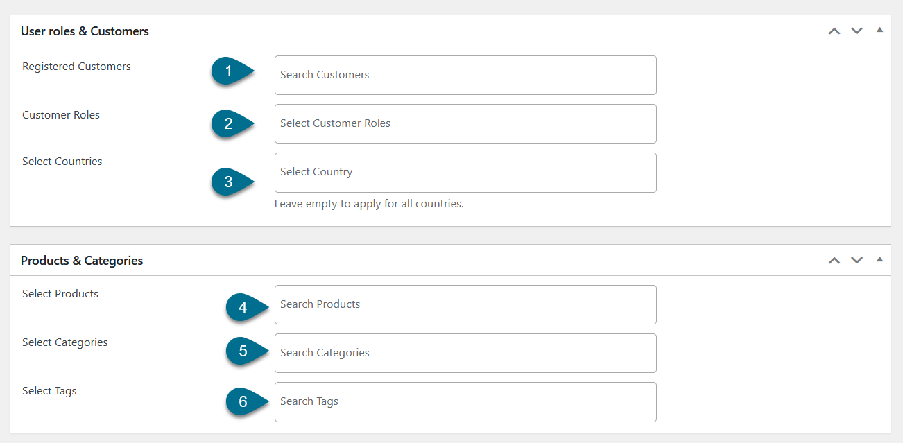Viewport: 903px width, 443px height.
Task: Open the Select Country dropdown
Action: point(465,172)
